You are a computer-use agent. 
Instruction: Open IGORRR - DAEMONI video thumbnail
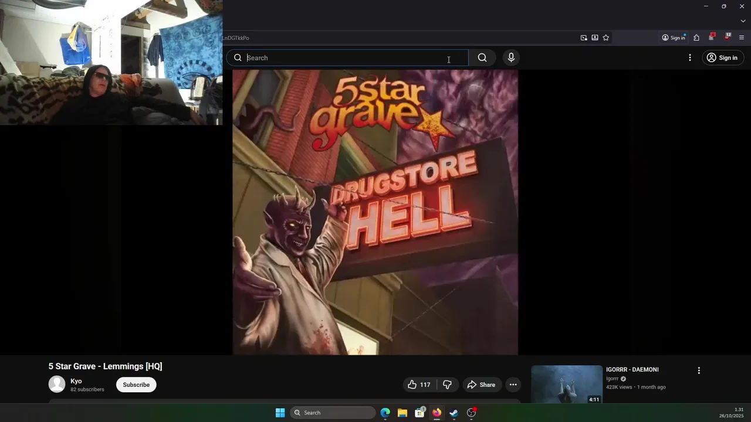pos(567,384)
